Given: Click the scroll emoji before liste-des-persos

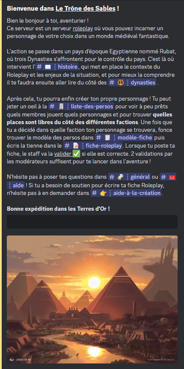Looking at the screenshot, I should pyautogui.click(x=61, y=106).
